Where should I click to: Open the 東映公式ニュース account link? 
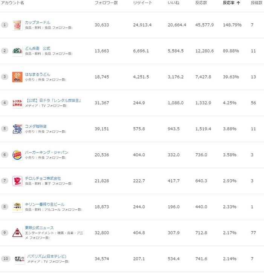pos(39,228)
